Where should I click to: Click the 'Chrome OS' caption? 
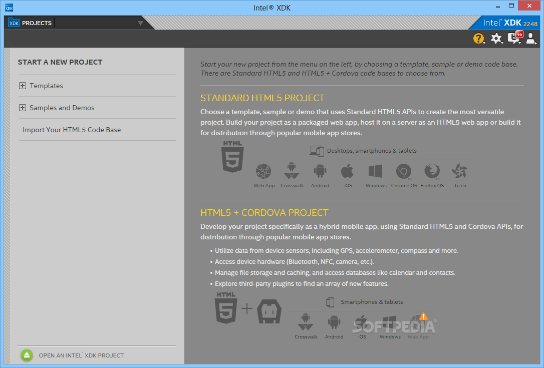[404, 186]
